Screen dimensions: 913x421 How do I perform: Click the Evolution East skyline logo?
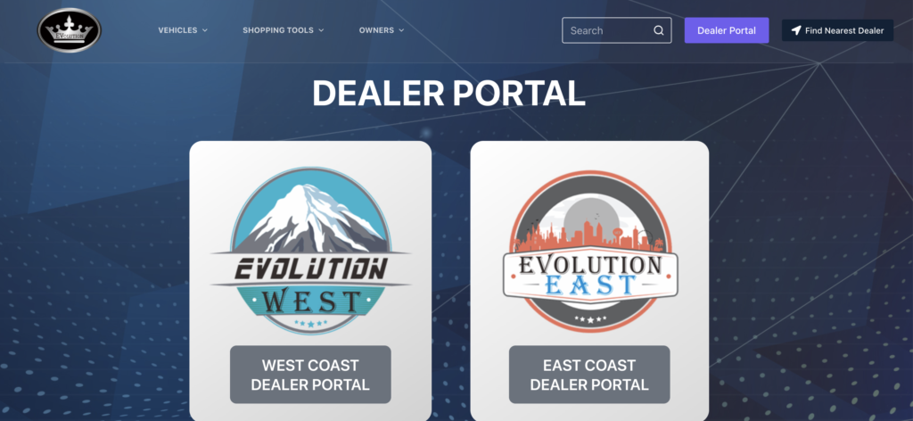coord(590,251)
